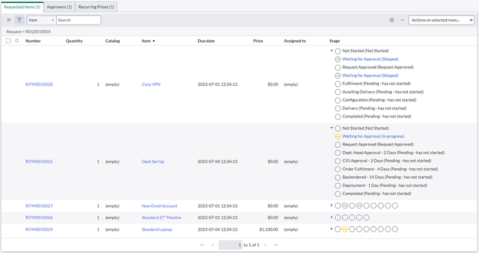
Task: Open list personalization gear icon
Action: pyautogui.click(x=391, y=20)
